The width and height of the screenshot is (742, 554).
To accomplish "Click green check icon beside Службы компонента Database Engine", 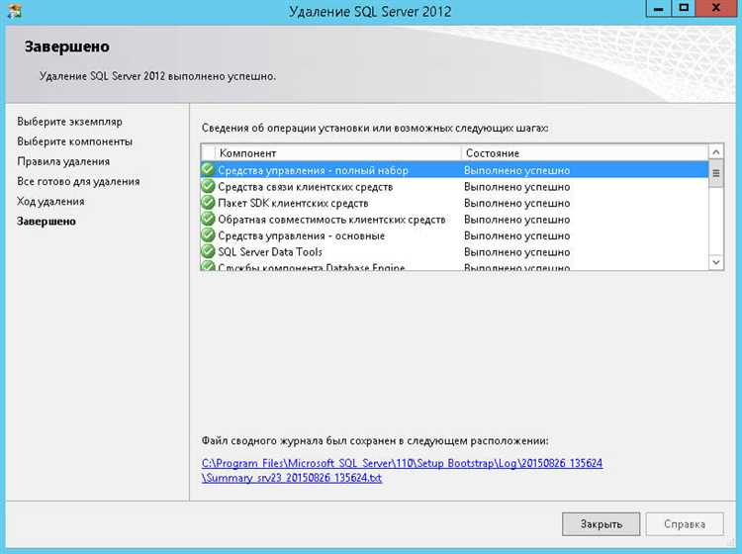I will pos(208,266).
